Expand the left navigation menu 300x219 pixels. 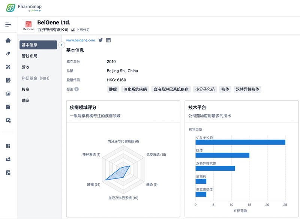point(8,25)
